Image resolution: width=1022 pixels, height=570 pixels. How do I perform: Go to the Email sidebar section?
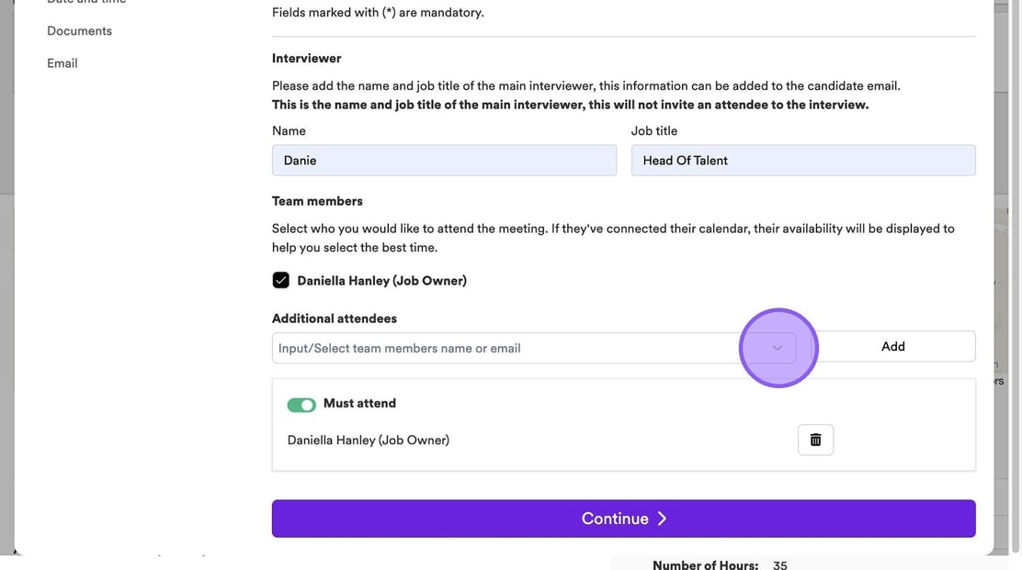tap(62, 63)
